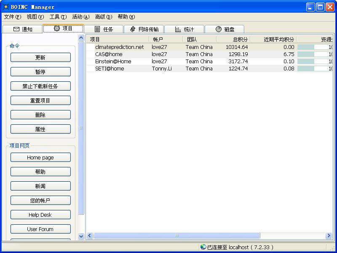Open project 属性 via its button

click(40, 129)
